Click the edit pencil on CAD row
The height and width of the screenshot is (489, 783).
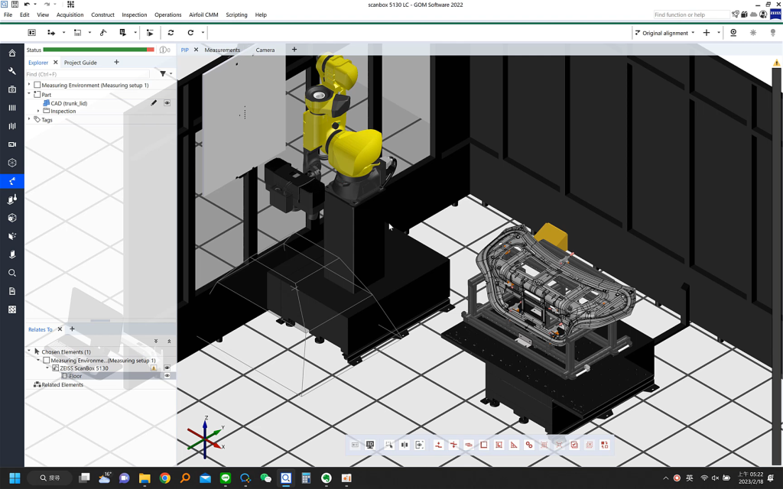154,103
